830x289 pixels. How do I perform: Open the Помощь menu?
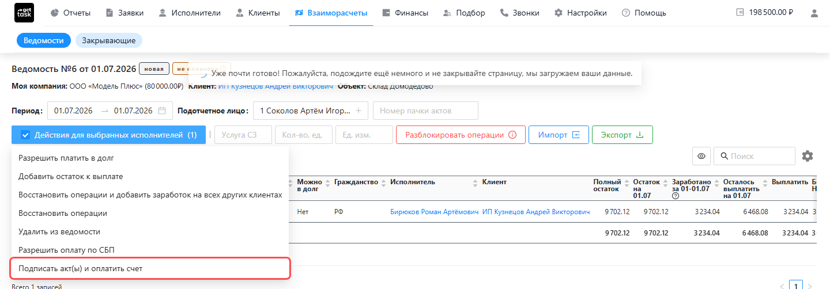(644, 13)
